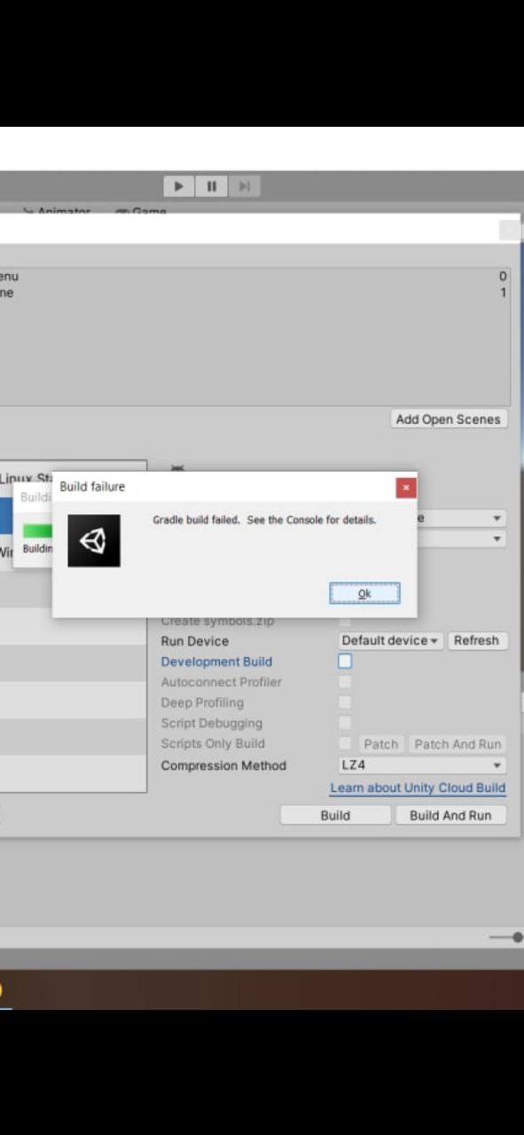This screenshot has width=524, height=1135.
Task: Click the Gradle build failed message text
Action: [x=264, y=520]
